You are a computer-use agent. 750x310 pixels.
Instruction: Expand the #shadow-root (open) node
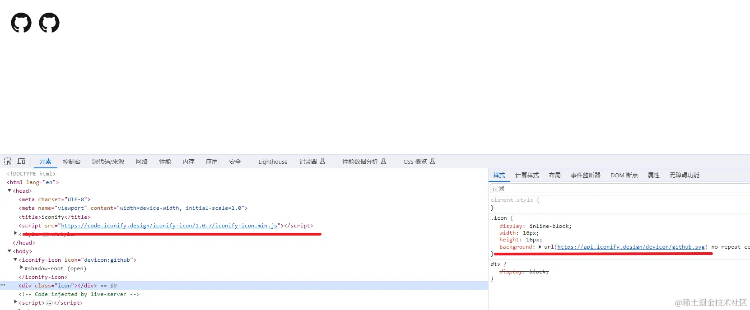coord(21,268)
